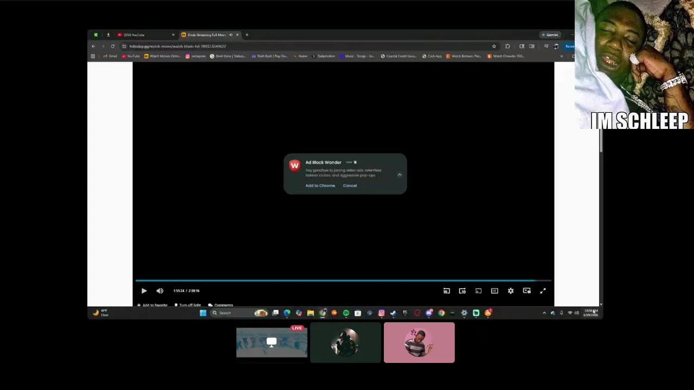Viewport: 694px width, 390px height.
Task: Open Spotify from the taskbar
Action: 346,313
